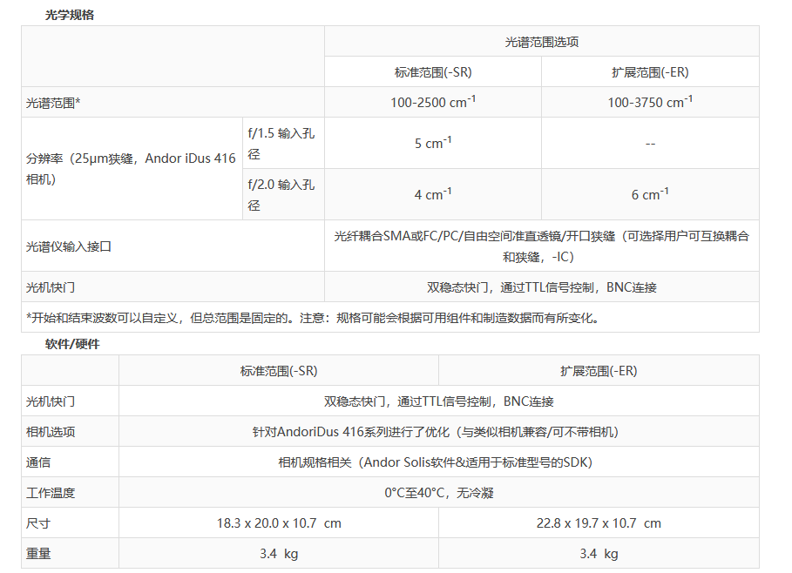Select the 光谱范围* row label
Viewport: 792px width, 573px height.
[53, 103]
